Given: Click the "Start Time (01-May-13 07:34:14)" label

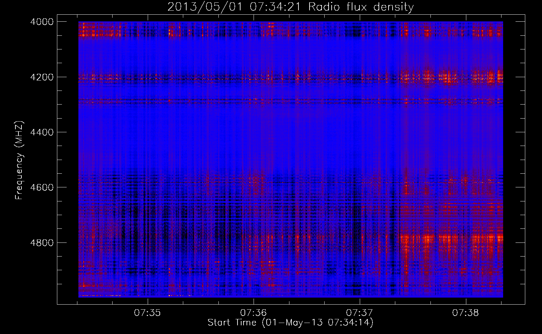Looking at the screenshot, I should click(290, 323).
